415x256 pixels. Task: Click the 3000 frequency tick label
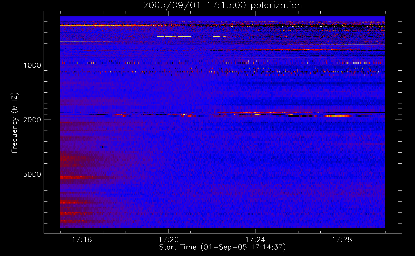click(32, 174)
